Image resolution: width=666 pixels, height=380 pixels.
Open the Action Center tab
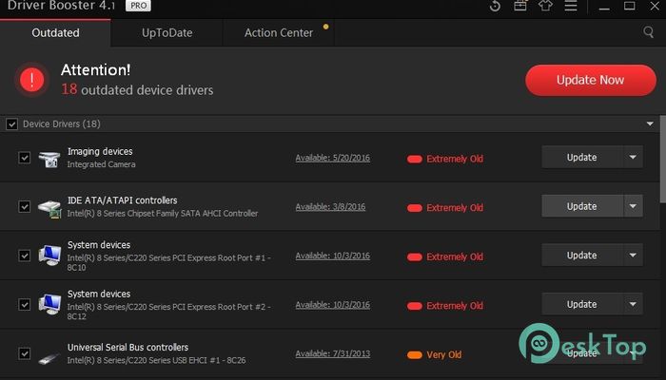click(x=279, y=32)
